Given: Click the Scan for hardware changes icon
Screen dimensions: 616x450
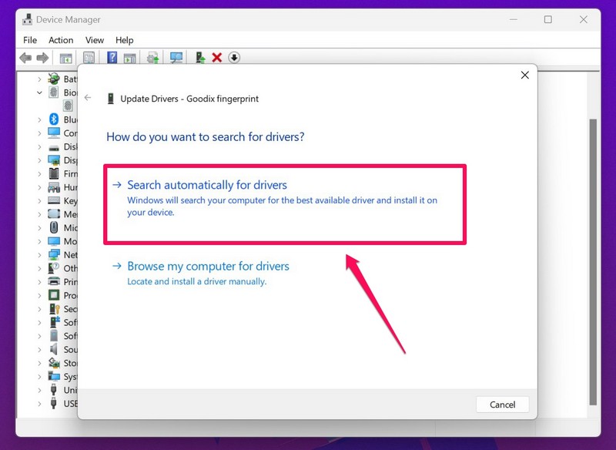Looking at the screenshot, I should point(176,58).
